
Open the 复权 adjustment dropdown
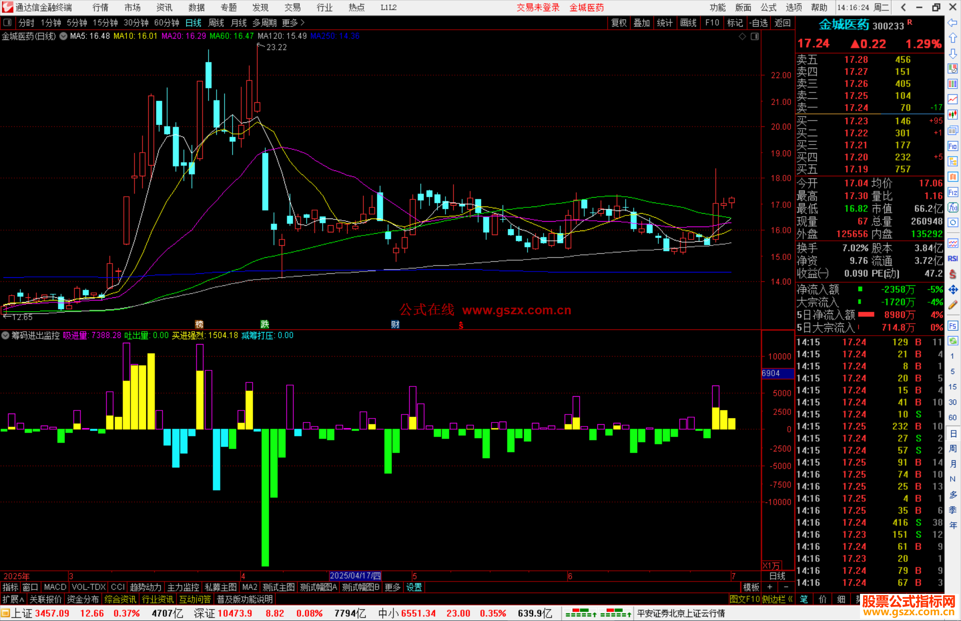[619, 23]
